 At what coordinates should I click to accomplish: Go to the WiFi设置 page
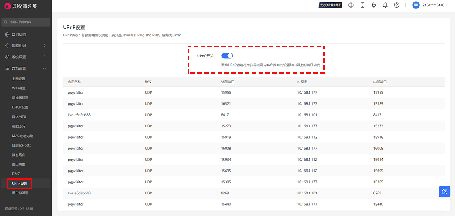click(x=19, y=88)
